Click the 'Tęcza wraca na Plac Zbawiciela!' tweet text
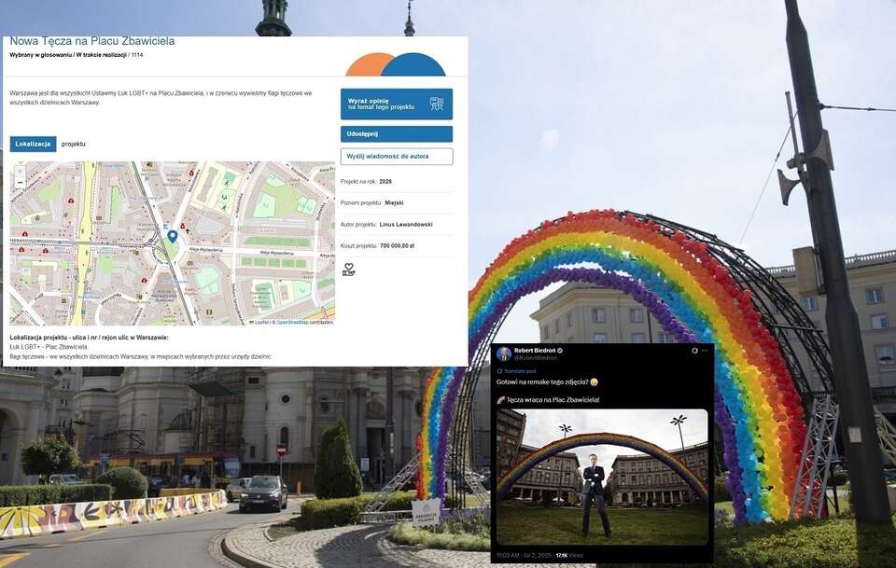 [x=548, y=400]
